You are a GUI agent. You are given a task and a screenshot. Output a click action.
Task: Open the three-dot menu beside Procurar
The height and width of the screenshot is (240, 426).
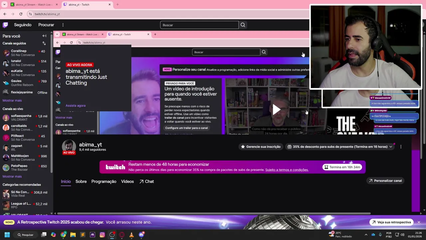coord(63,25)
